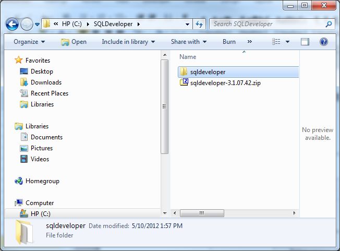340x251 pixels.
Task: Select the HP (C:) breadcrumb in address bar
Action: [x=72, y=24]
